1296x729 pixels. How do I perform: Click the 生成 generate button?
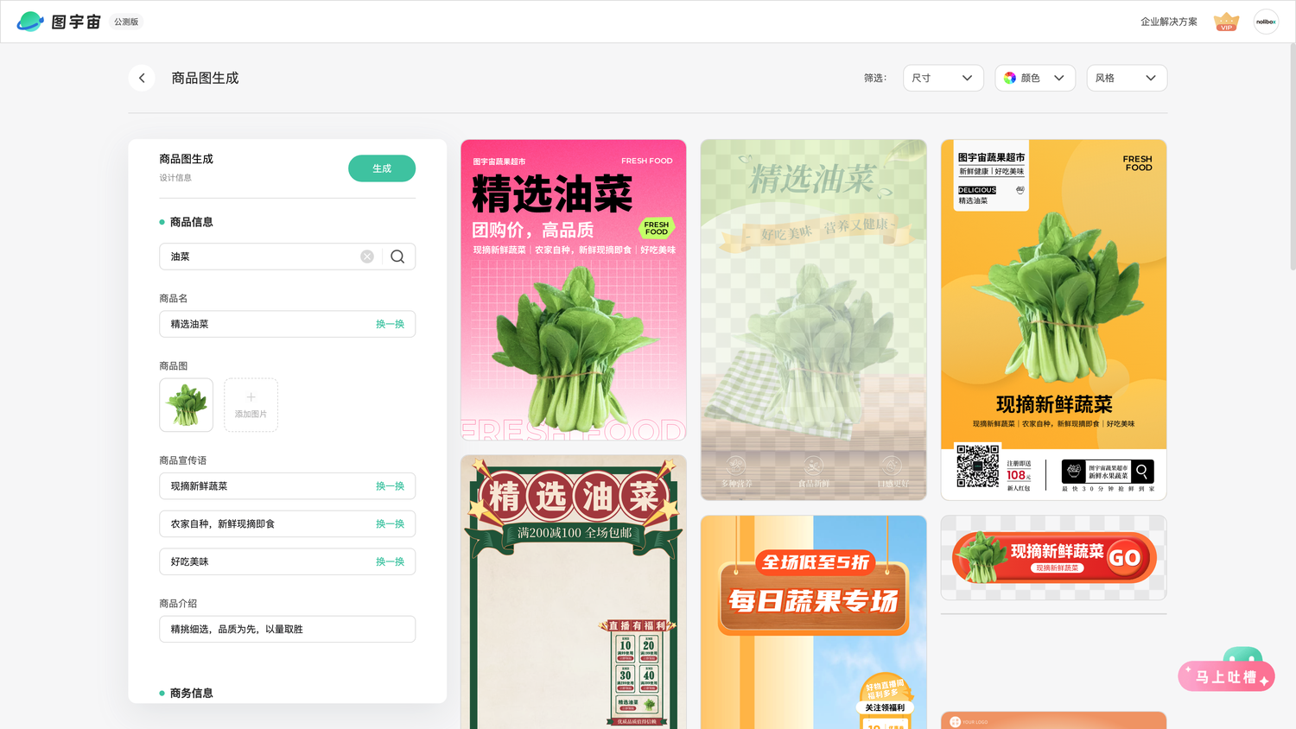(x=382, y=168)
